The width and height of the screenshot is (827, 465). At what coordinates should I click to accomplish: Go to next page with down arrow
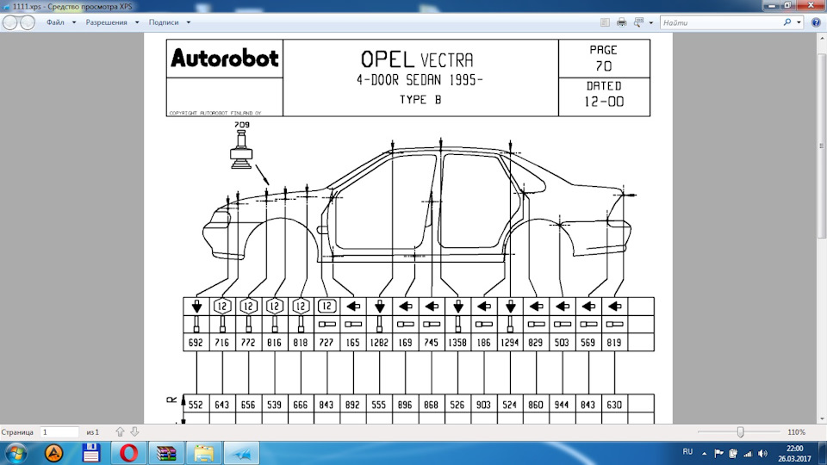[x=134, y=431]
